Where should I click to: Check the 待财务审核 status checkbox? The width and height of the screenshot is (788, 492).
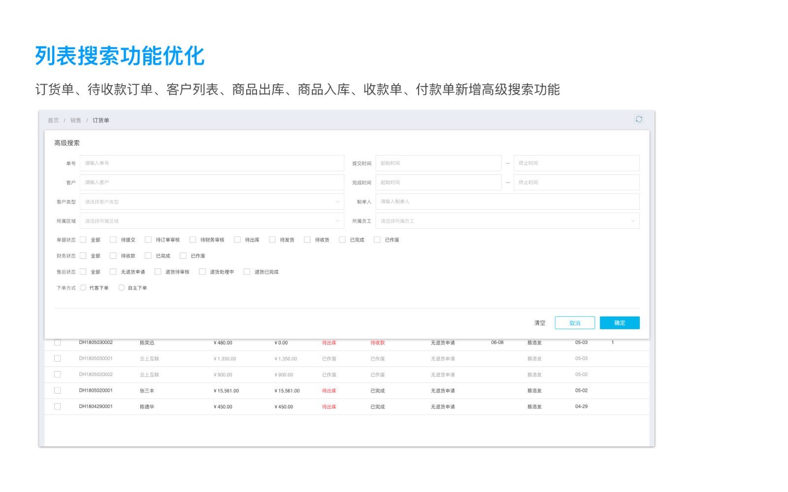point(193,240)
